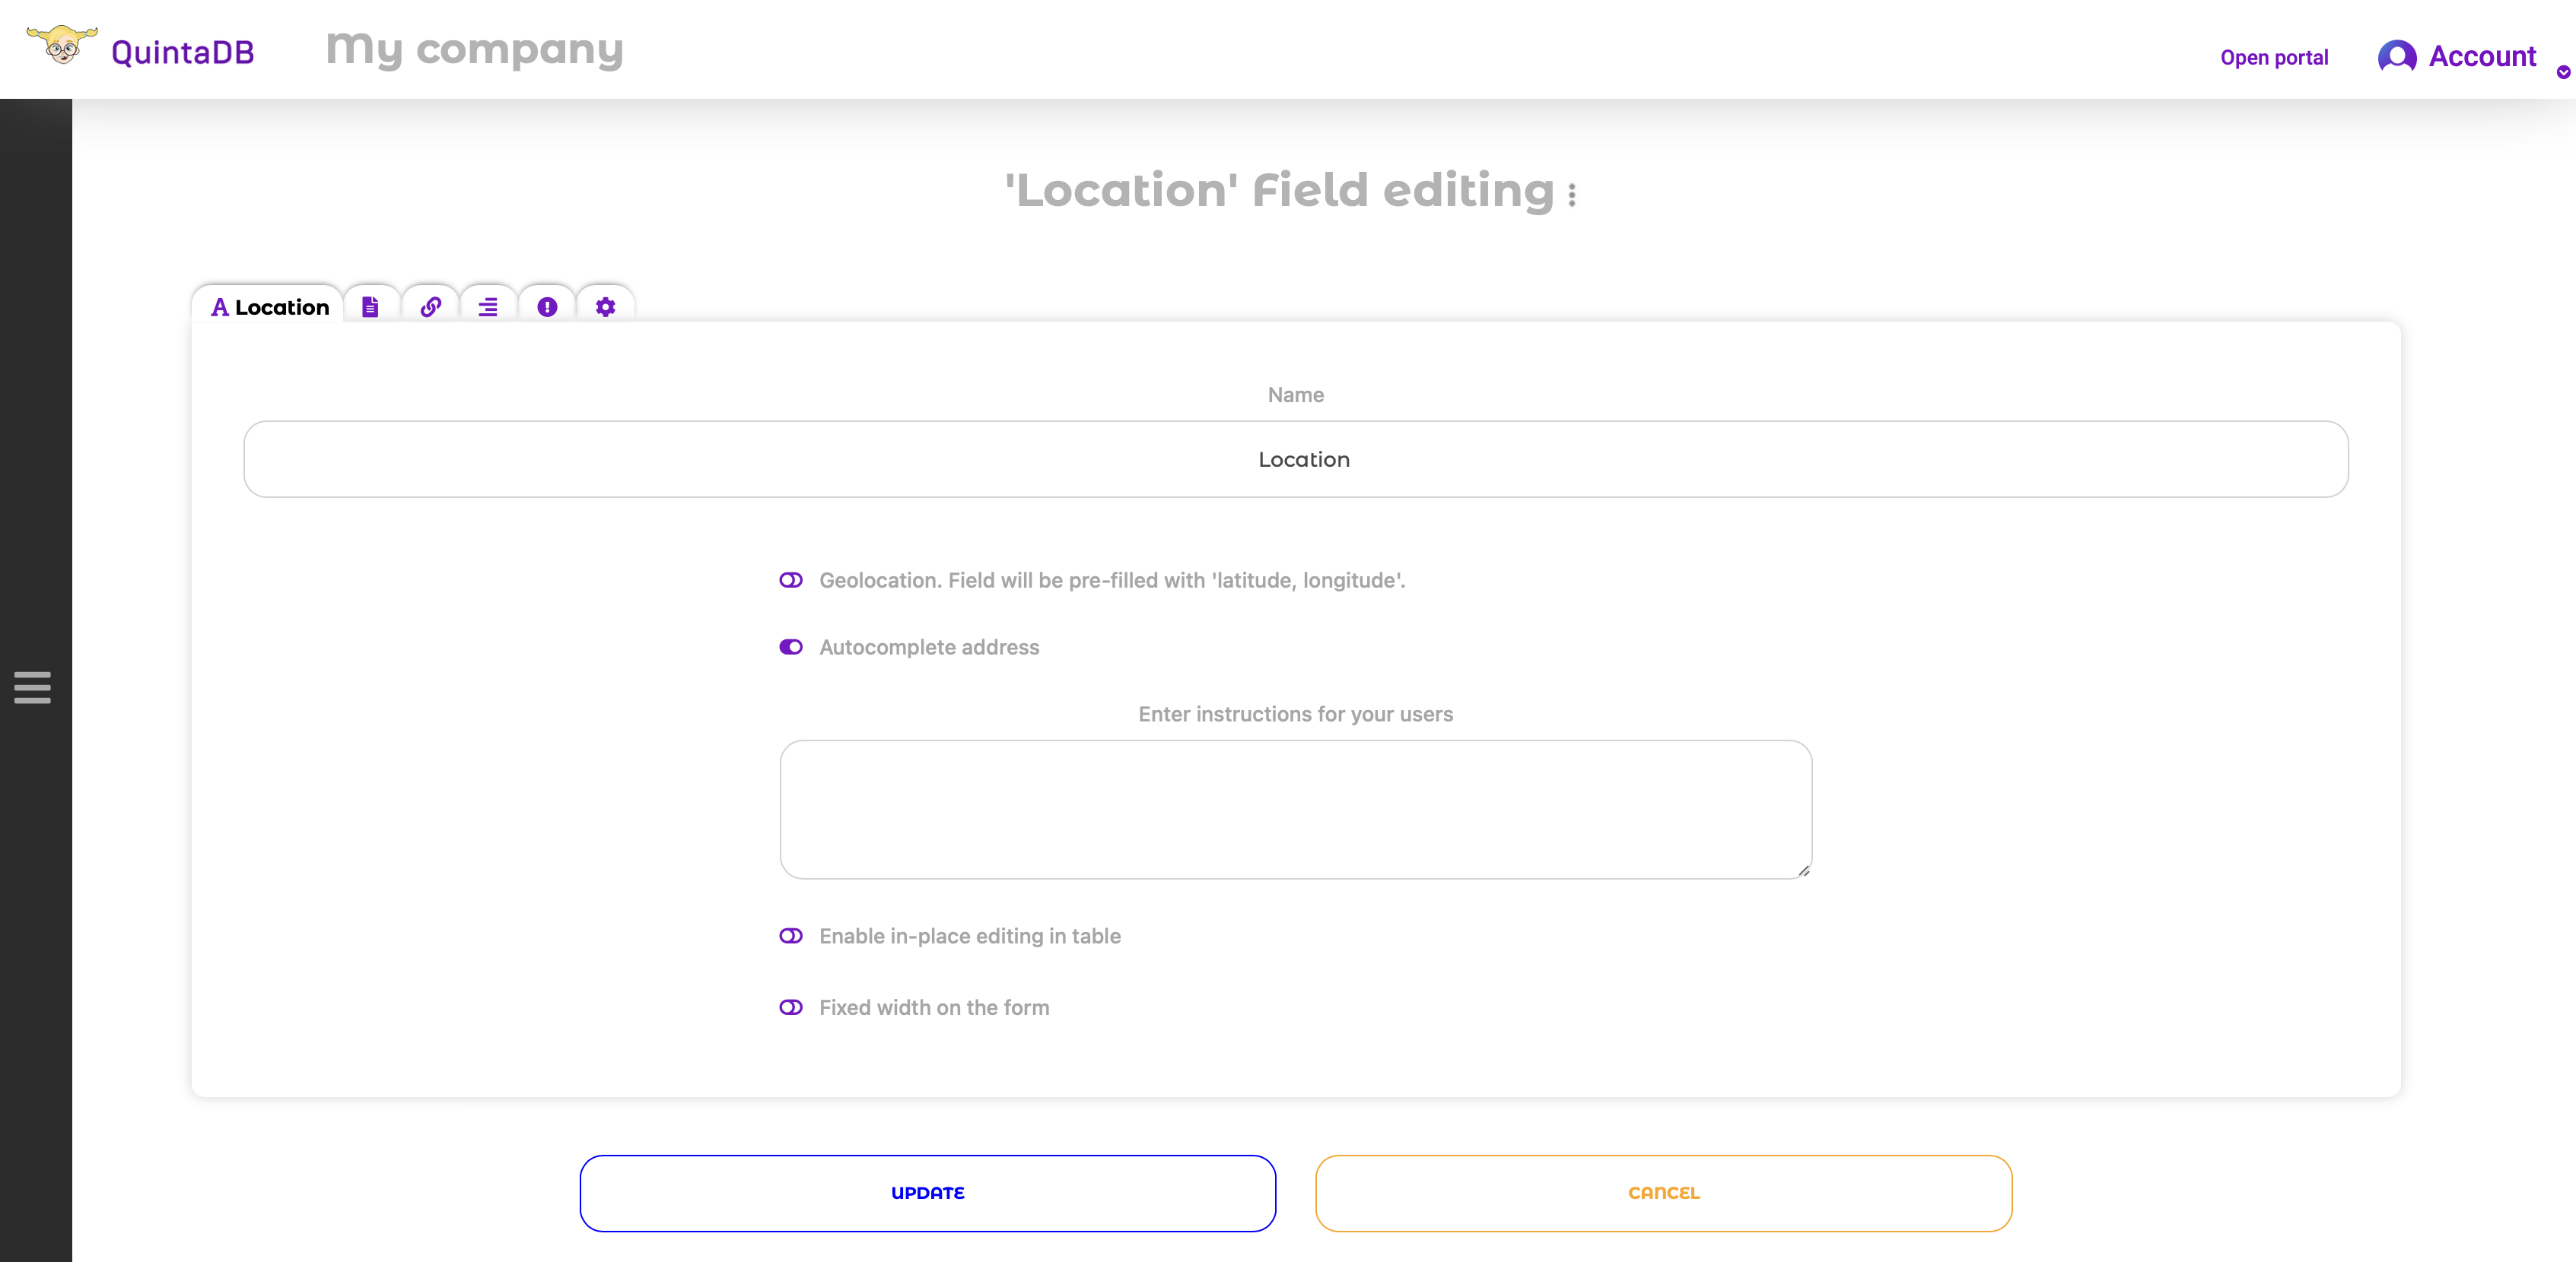Open the list-style icon tab
2576x1262 pixels.
point(488,306)
